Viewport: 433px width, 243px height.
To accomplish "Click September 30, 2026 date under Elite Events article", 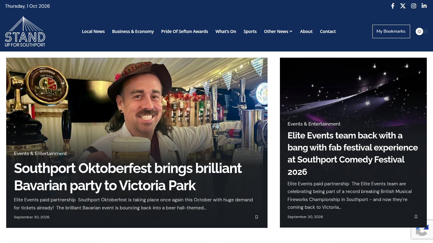I will (305, 217).
